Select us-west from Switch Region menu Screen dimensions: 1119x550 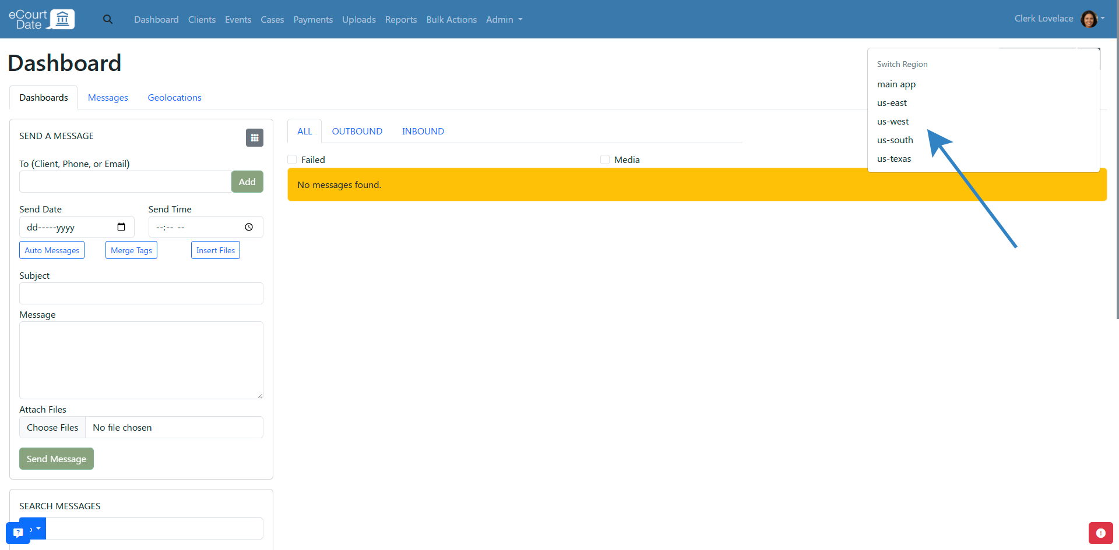pyautogui.click(x=893, y=122)
